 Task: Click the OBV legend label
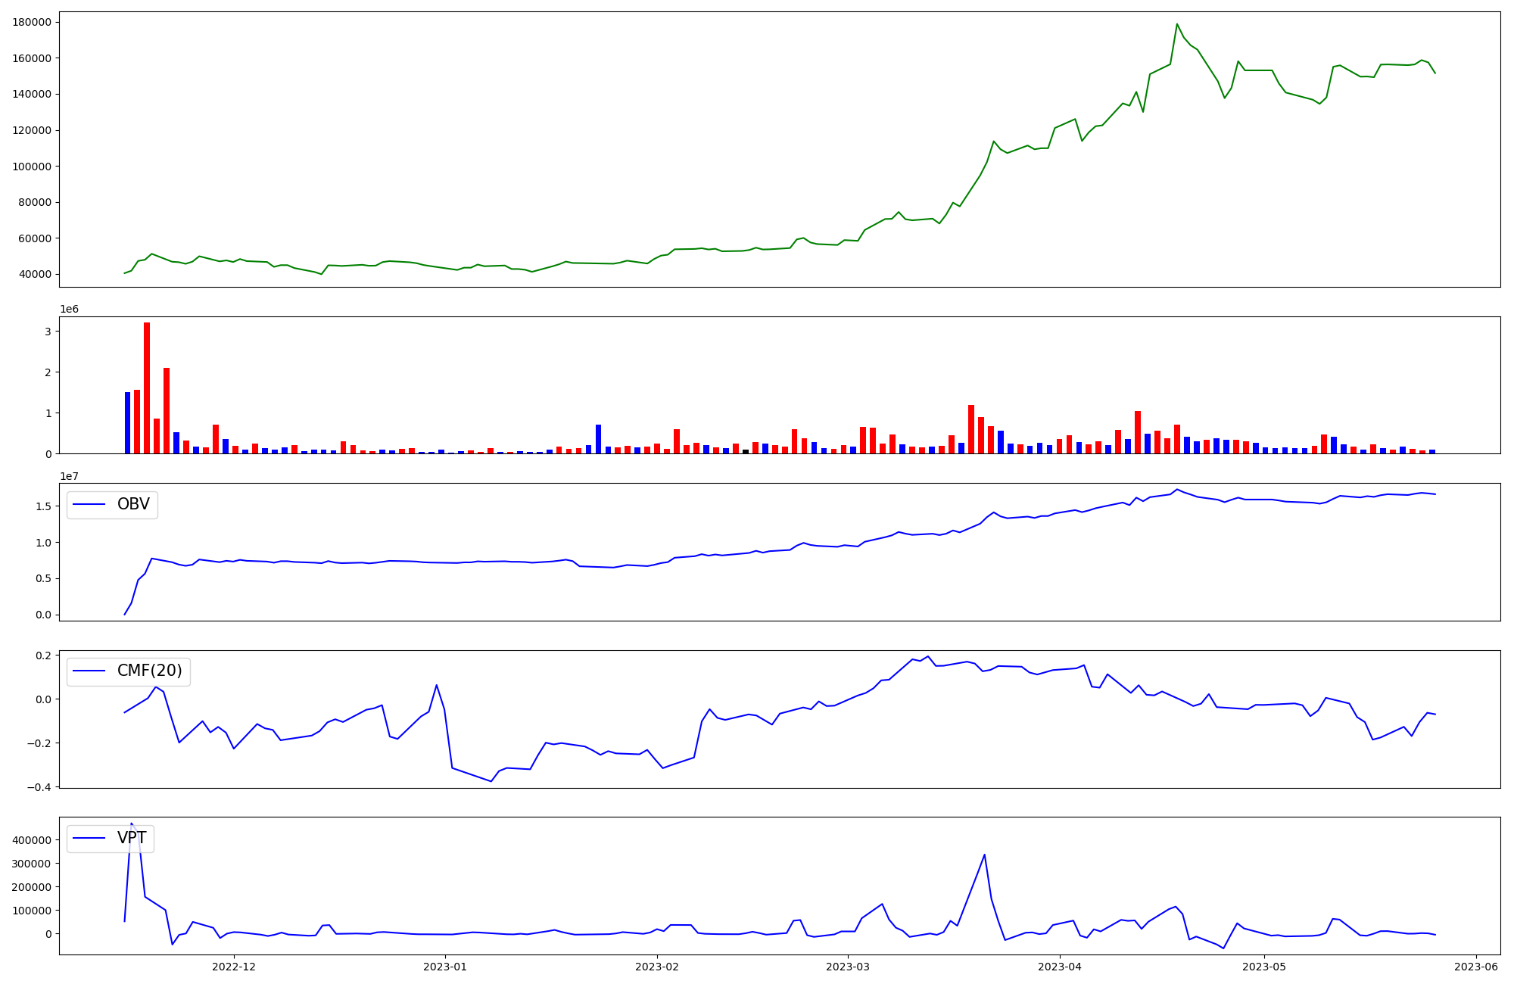tap(133, 504)
